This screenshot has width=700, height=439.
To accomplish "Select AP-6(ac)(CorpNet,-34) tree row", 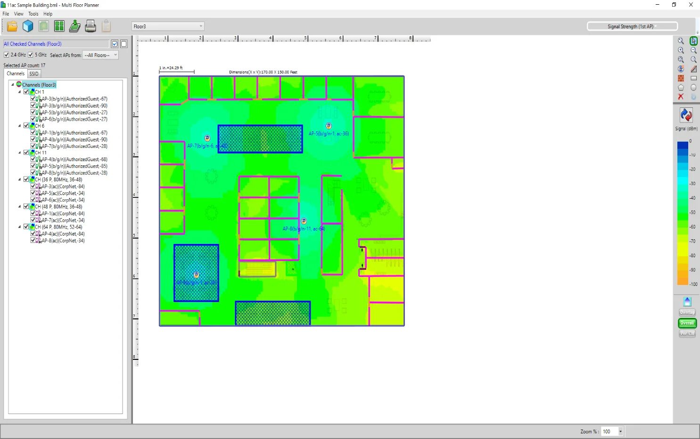I will tap(63, 200).
